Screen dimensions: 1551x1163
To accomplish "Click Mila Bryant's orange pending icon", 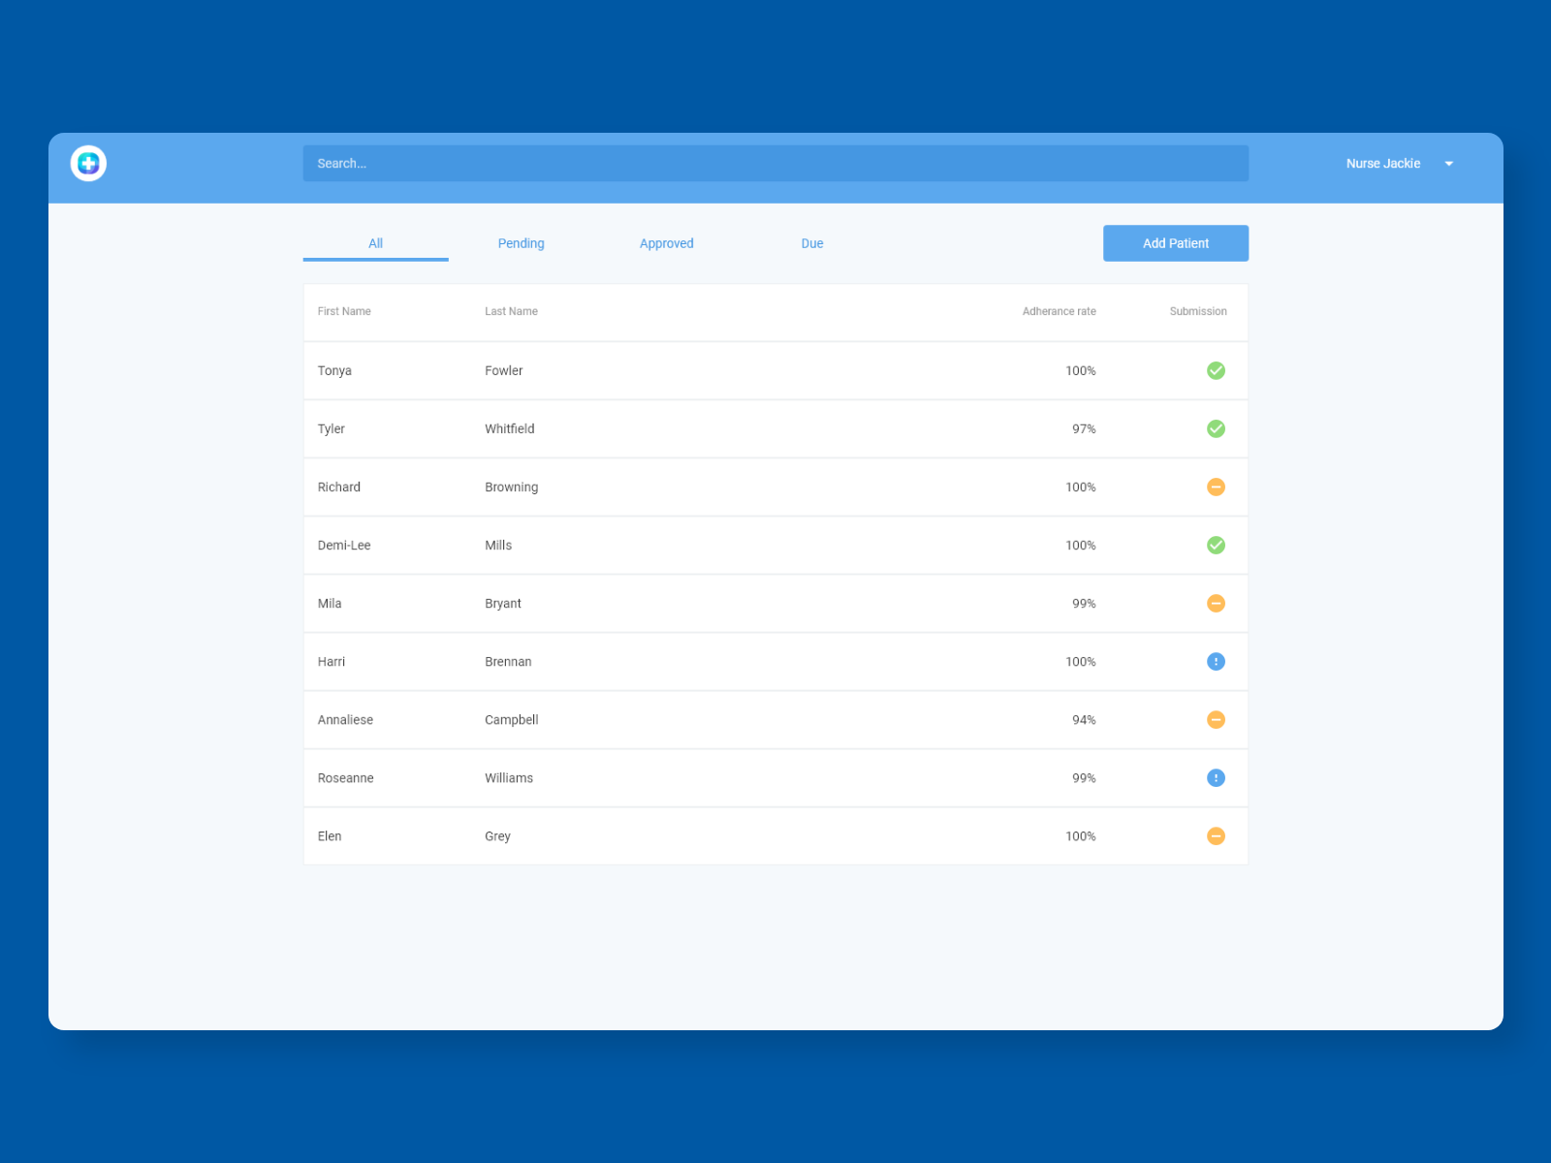I will click(x=1216, y=603).
